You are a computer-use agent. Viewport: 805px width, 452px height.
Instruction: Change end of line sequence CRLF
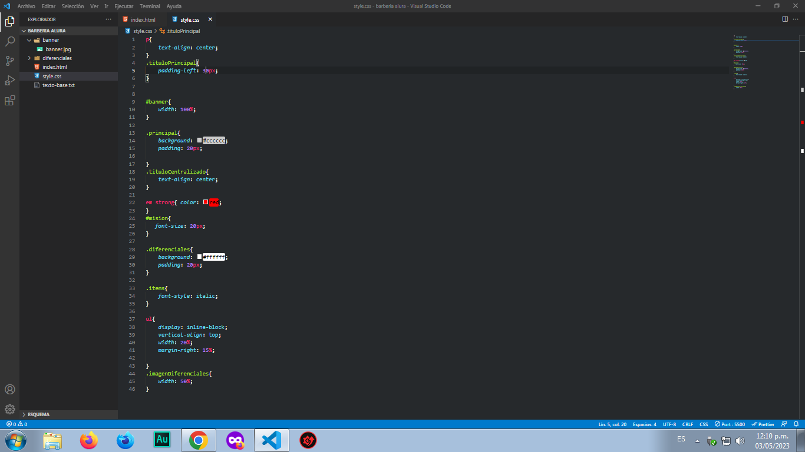pyautogui.click(x=688, y=424)
